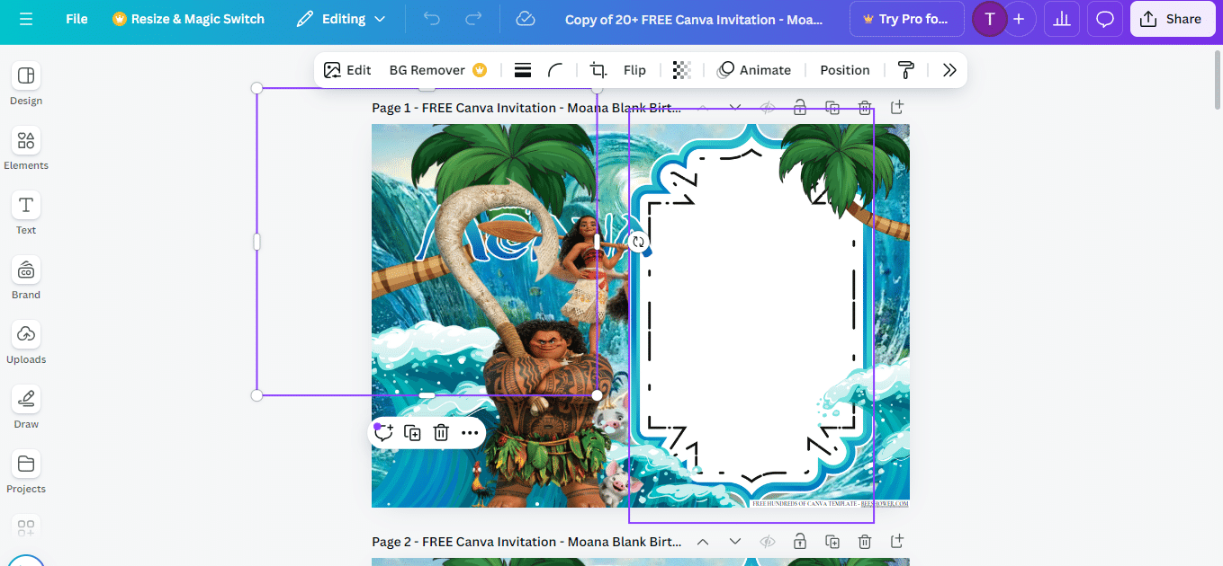Open the Elements panel in sidebar
The height and width of the screenshot is (566, 1223).
coord(26,148)
